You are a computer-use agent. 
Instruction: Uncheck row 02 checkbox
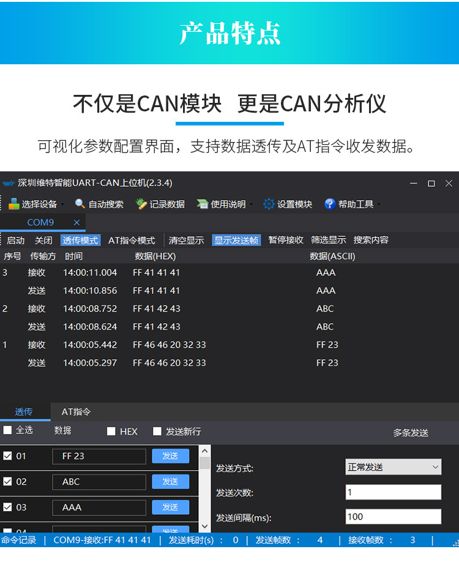pyautogui.click(x=7, y=482)
